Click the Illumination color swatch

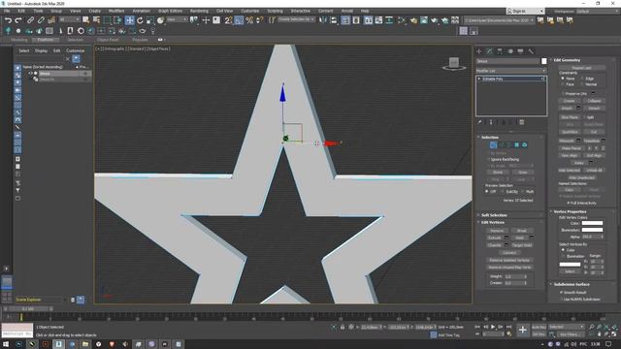(592, 230)
